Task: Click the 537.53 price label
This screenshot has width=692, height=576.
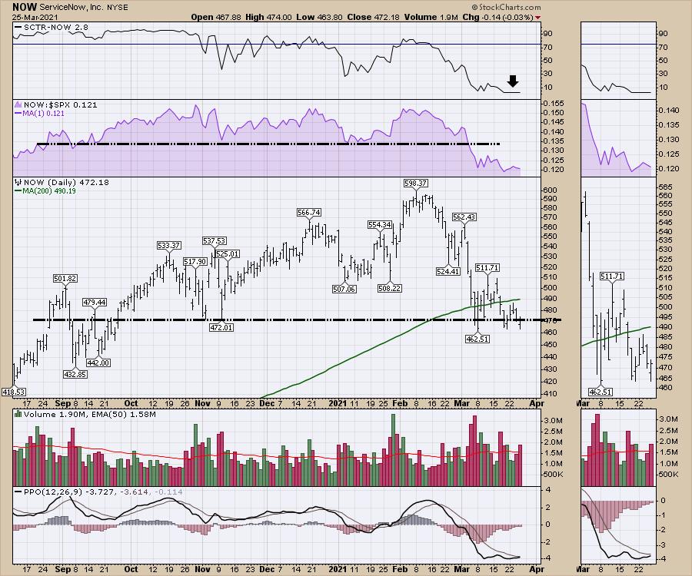Action: pyautogui.click(x=215, y=240)
